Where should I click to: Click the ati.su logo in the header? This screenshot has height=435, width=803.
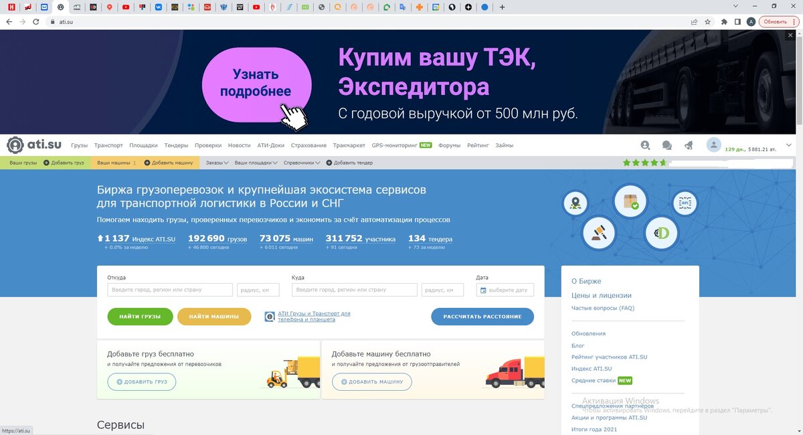(x=33, y=145)
